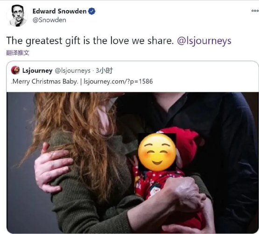
Task: Click the smiling emoji sticker on photo
Action: coord(157,152)
